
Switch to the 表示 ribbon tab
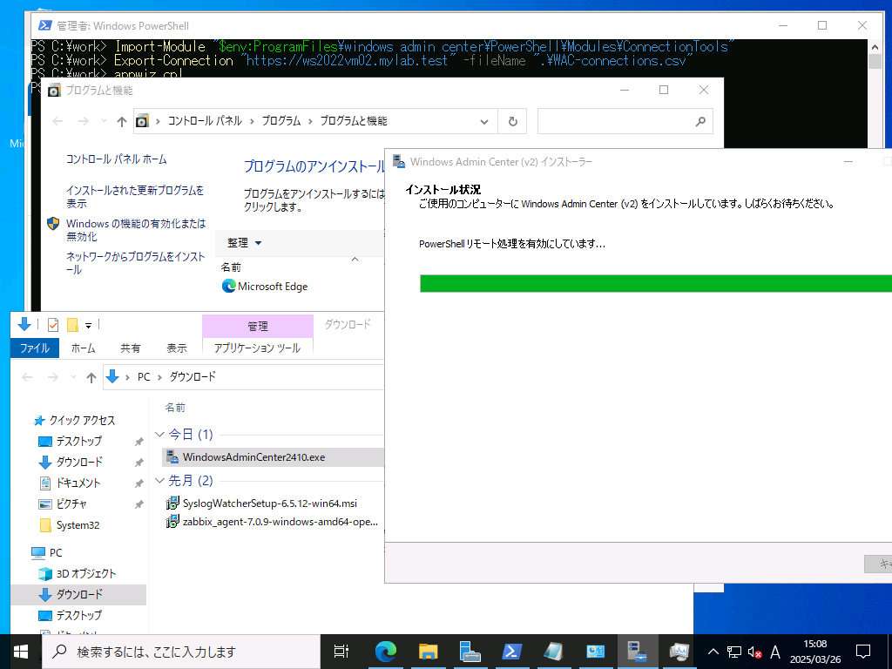(x=176, y=348)
